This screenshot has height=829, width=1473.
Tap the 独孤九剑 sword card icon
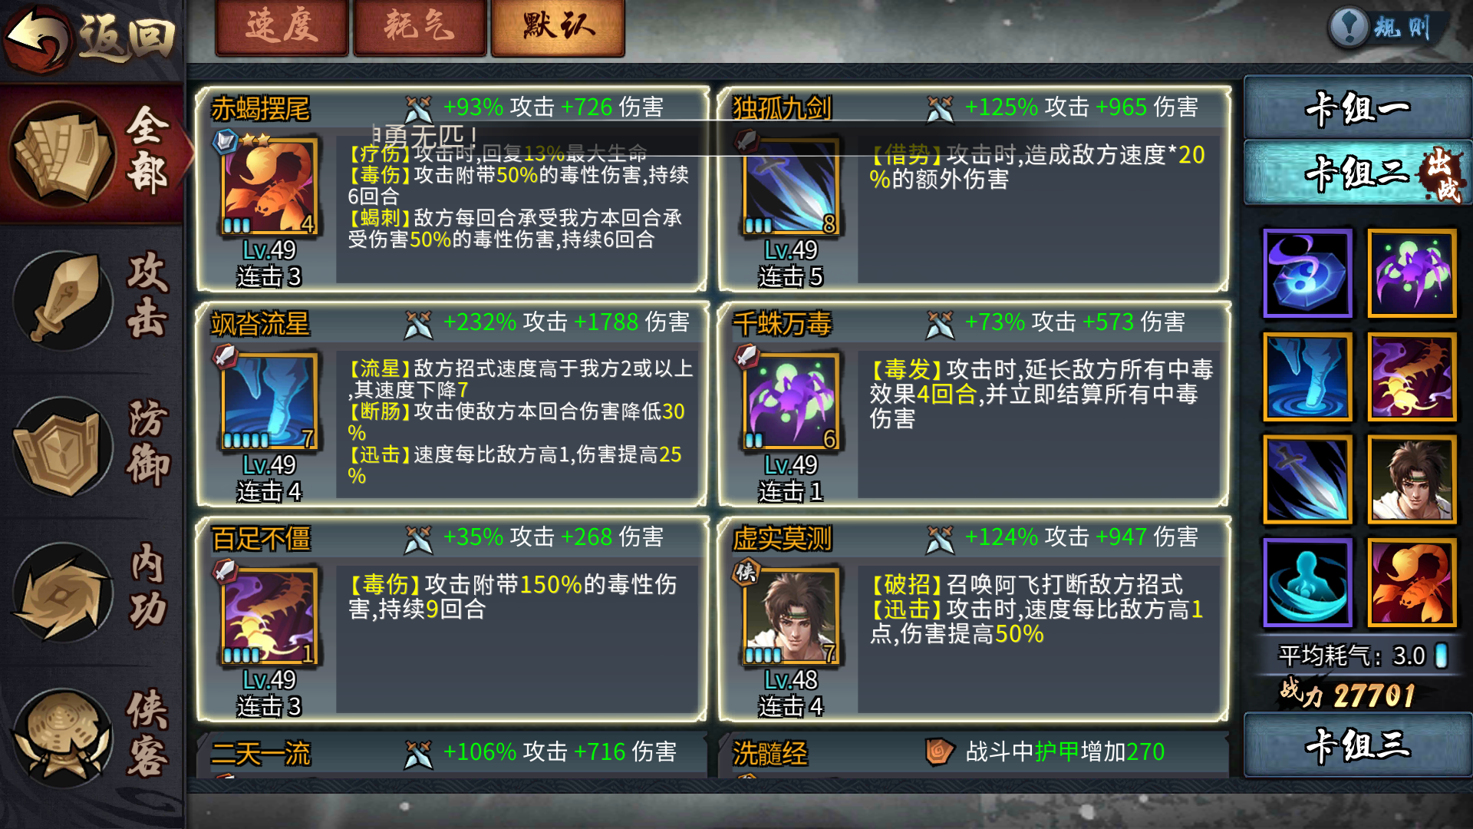pyautogui.click(x=791, y=186)
